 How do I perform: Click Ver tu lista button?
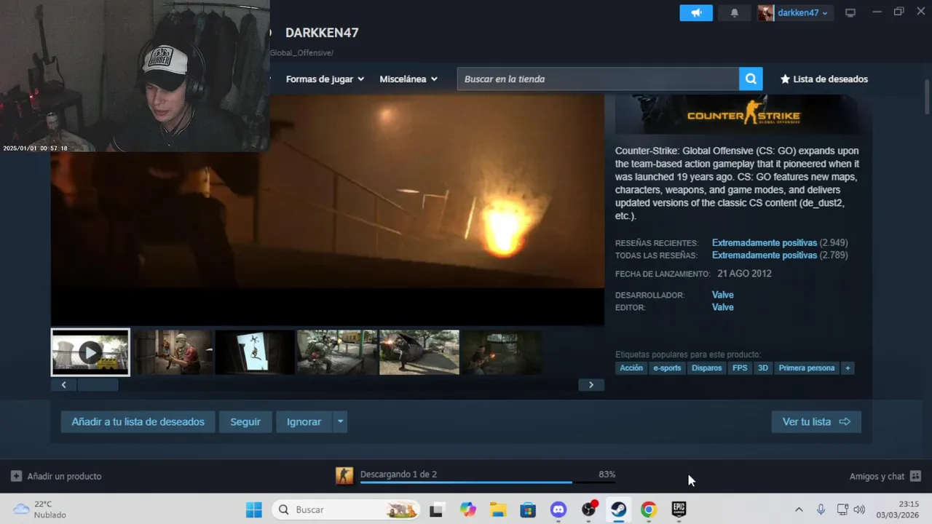pyautogui.click(x=816, y=421)
